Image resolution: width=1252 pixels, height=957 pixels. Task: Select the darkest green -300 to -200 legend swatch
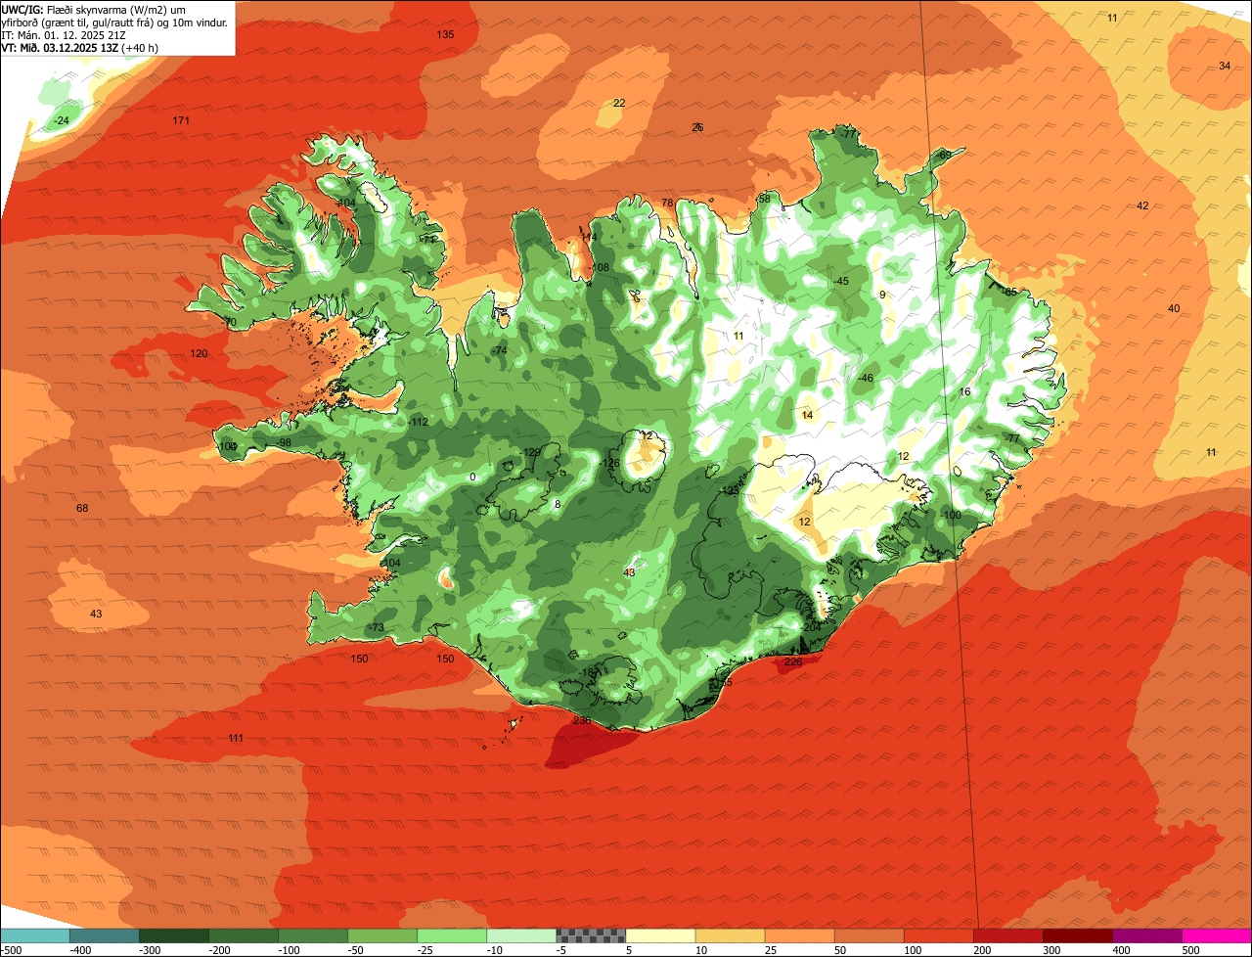click(x=174, y=935)
